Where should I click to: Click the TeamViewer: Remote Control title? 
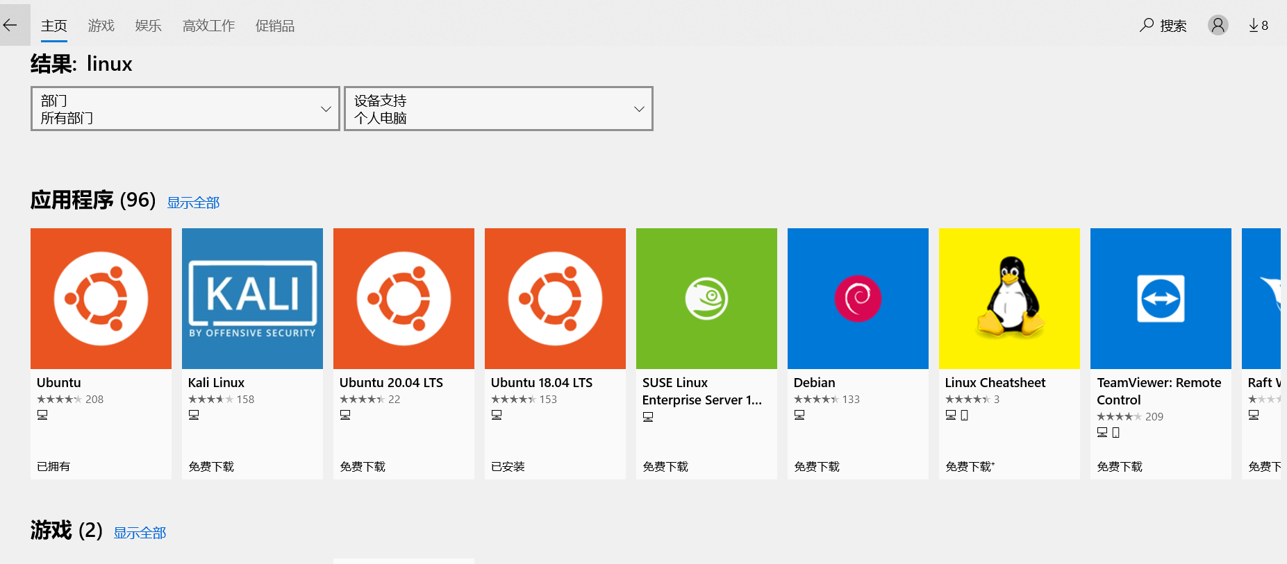(1159, 391)
